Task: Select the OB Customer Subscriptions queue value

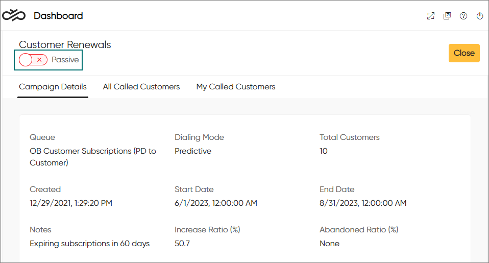Action: coord(93,157)
